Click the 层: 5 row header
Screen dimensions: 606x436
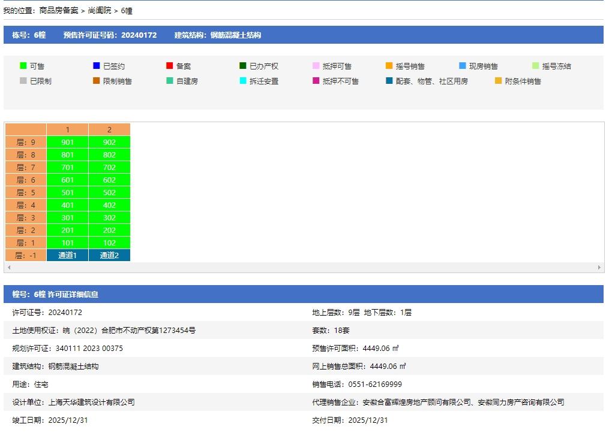coord(26,192)
